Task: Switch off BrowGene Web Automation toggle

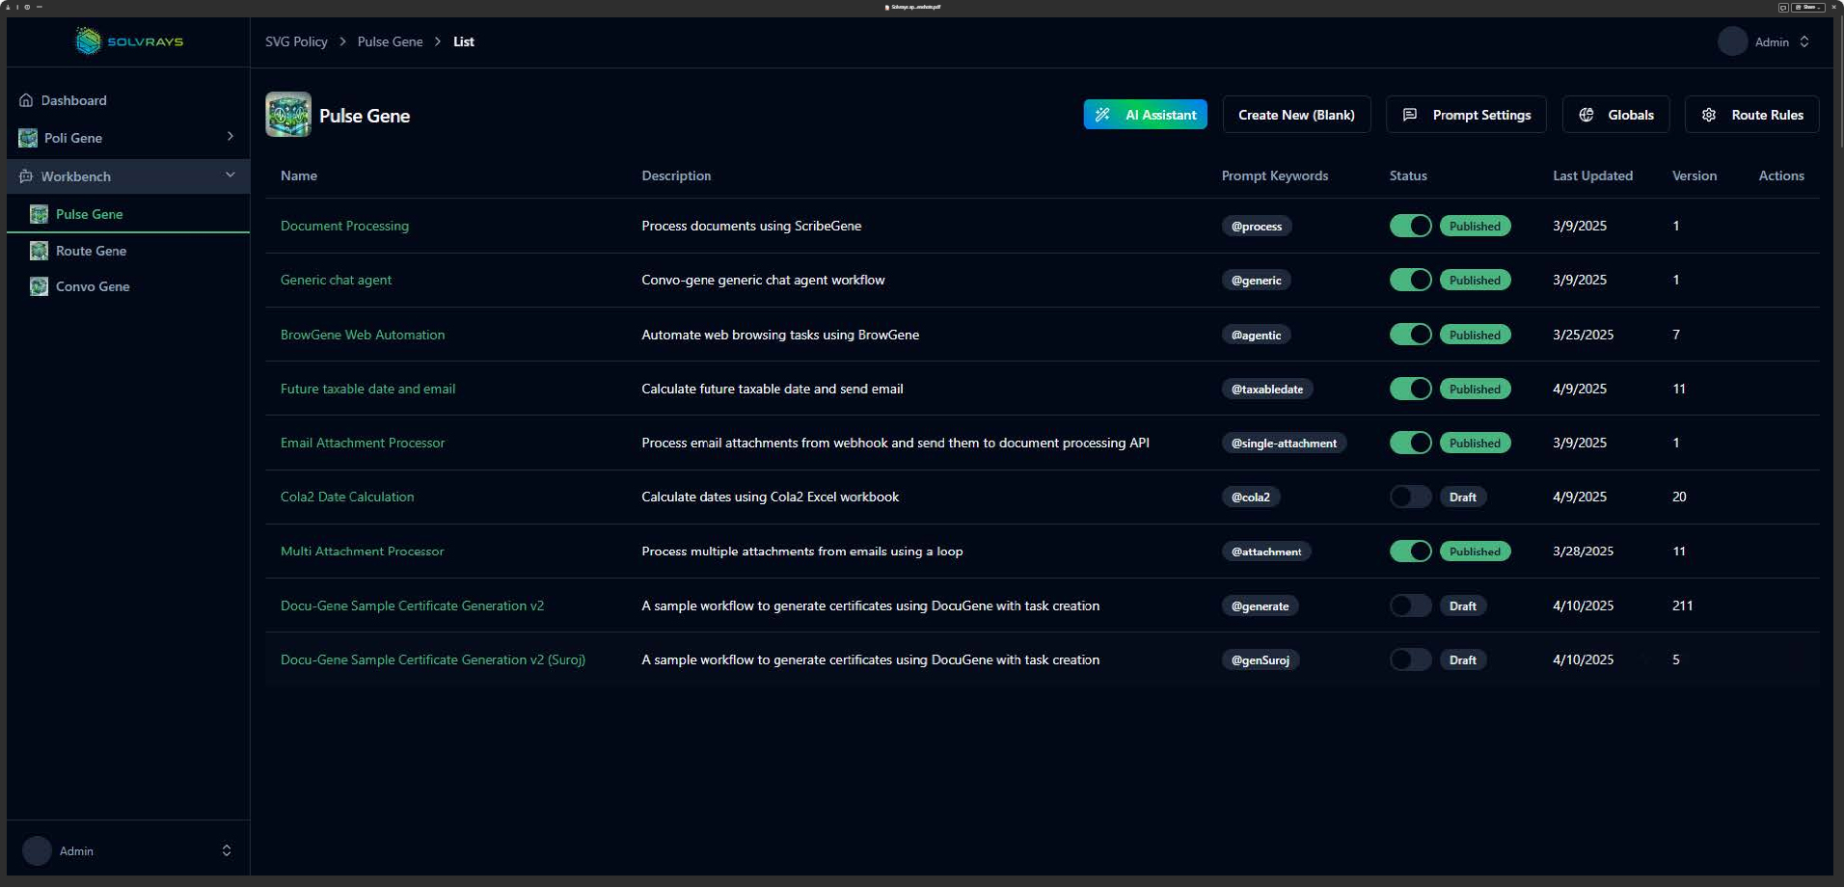Action: 1410,335
